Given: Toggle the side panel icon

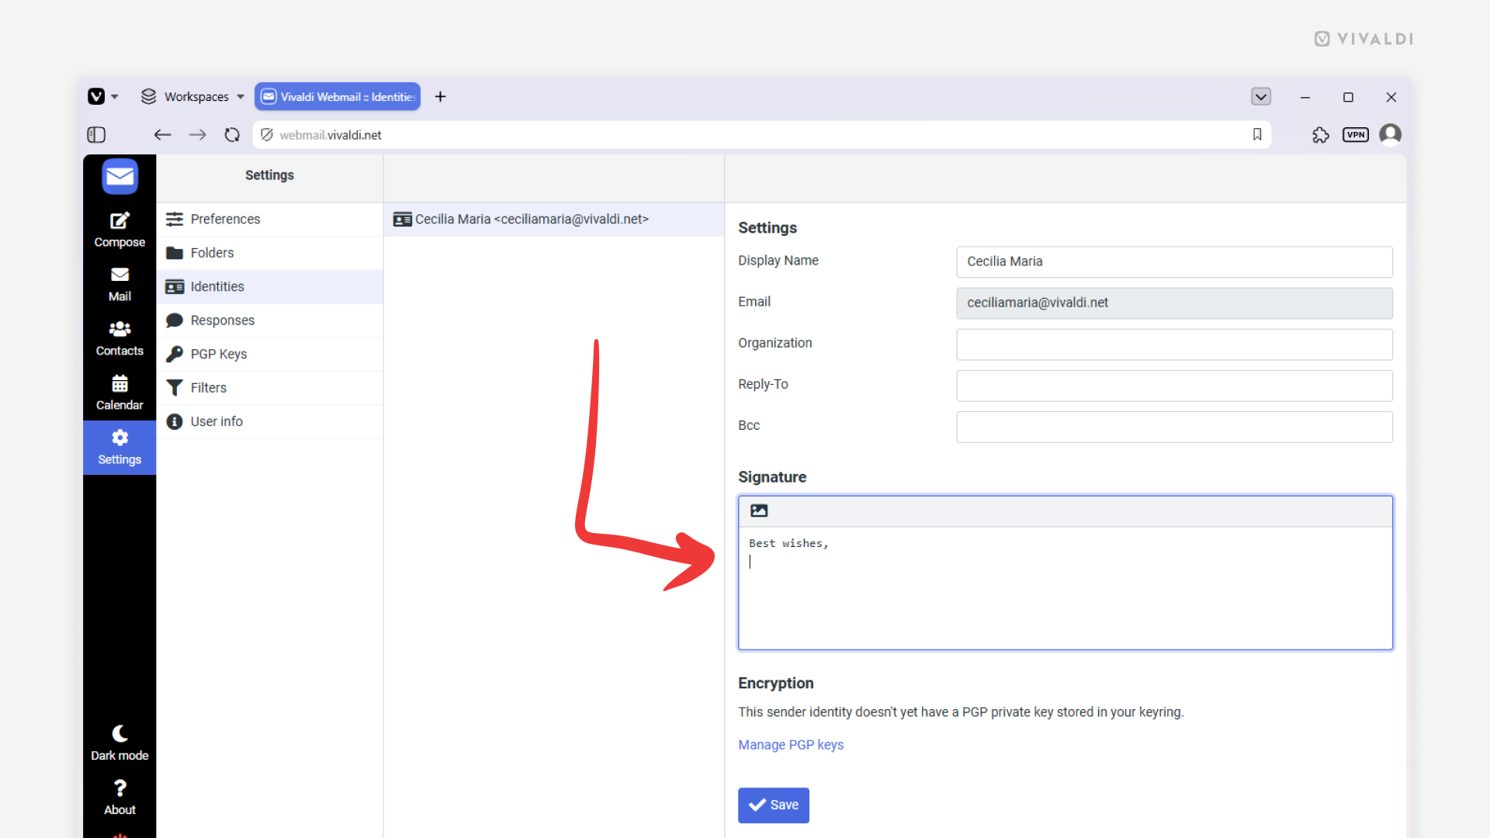Looking at the screenshot, I should click(x=96, y=135).
